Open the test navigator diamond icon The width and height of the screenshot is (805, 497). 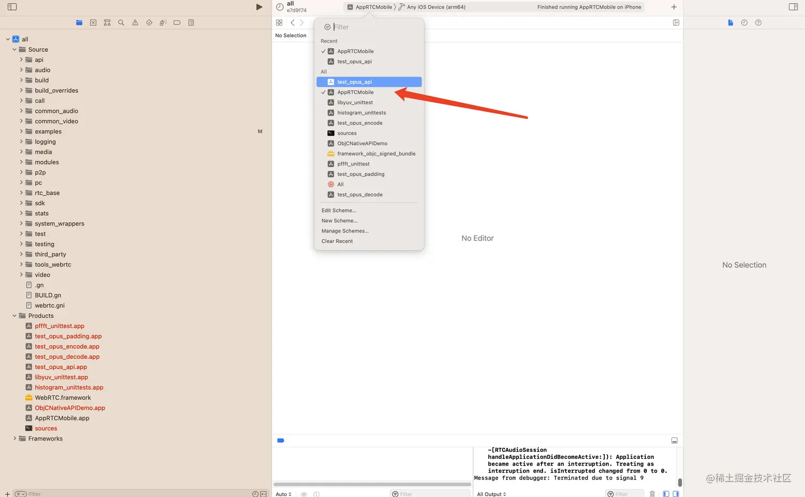[149, 22]
